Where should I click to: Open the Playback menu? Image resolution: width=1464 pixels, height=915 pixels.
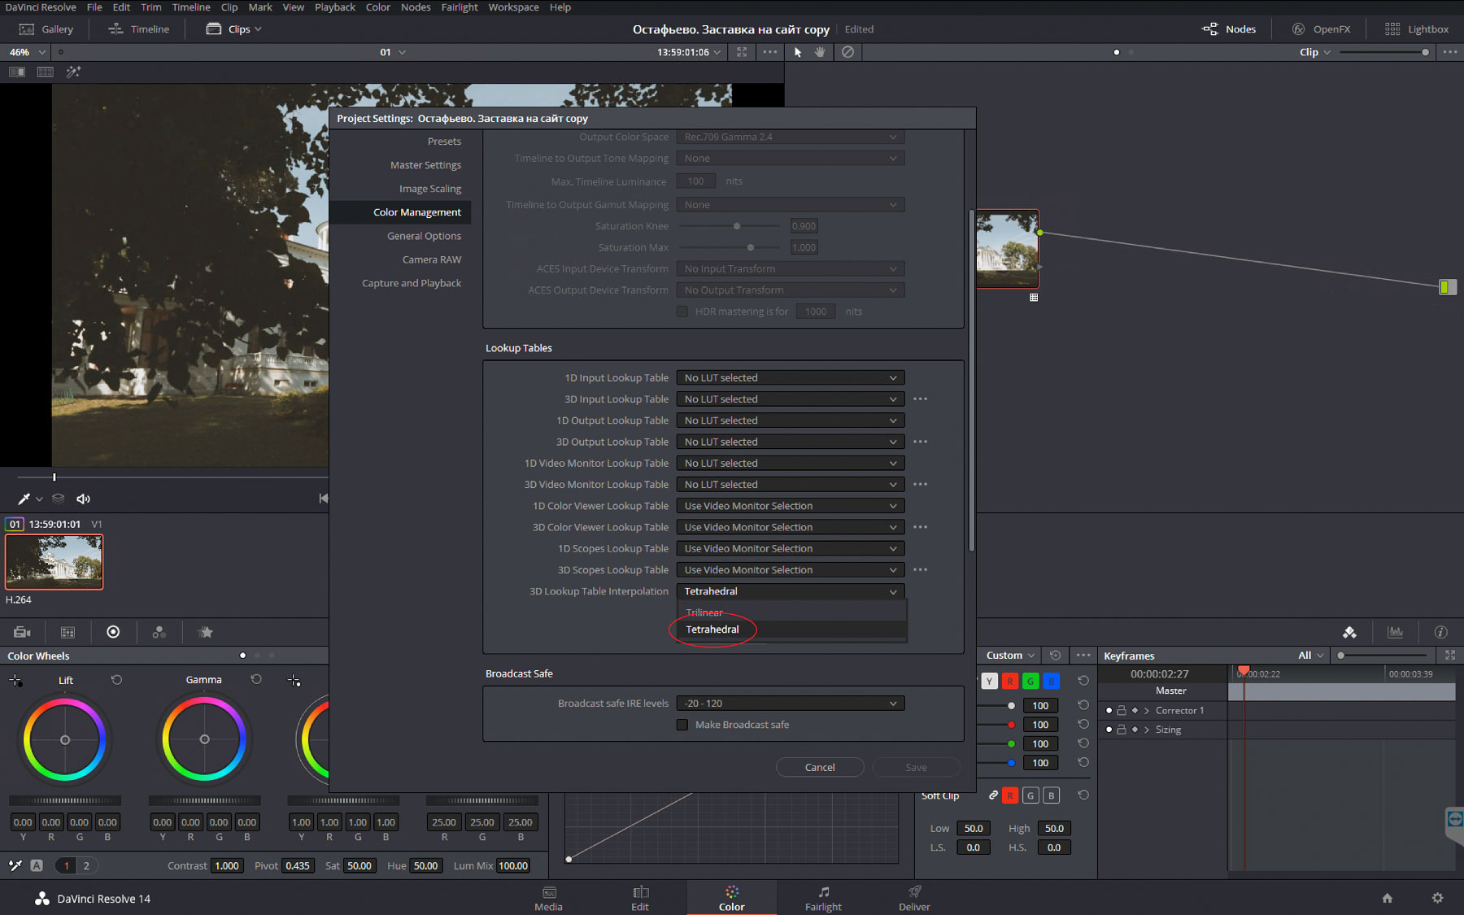coord(335,7)
